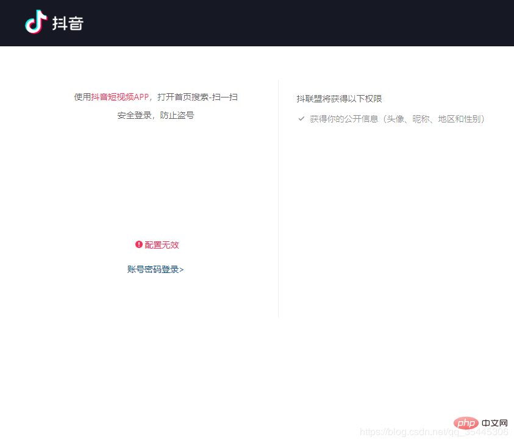Click the 抖音短视频APP highlighted link
Screen dimensions: 514x443
119,97
